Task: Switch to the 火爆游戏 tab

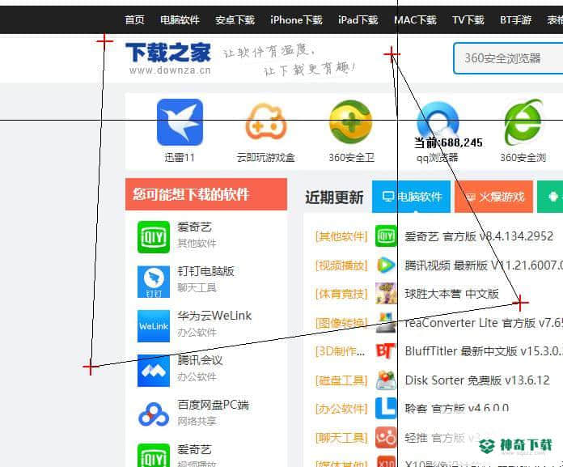Action: [493, 197]
